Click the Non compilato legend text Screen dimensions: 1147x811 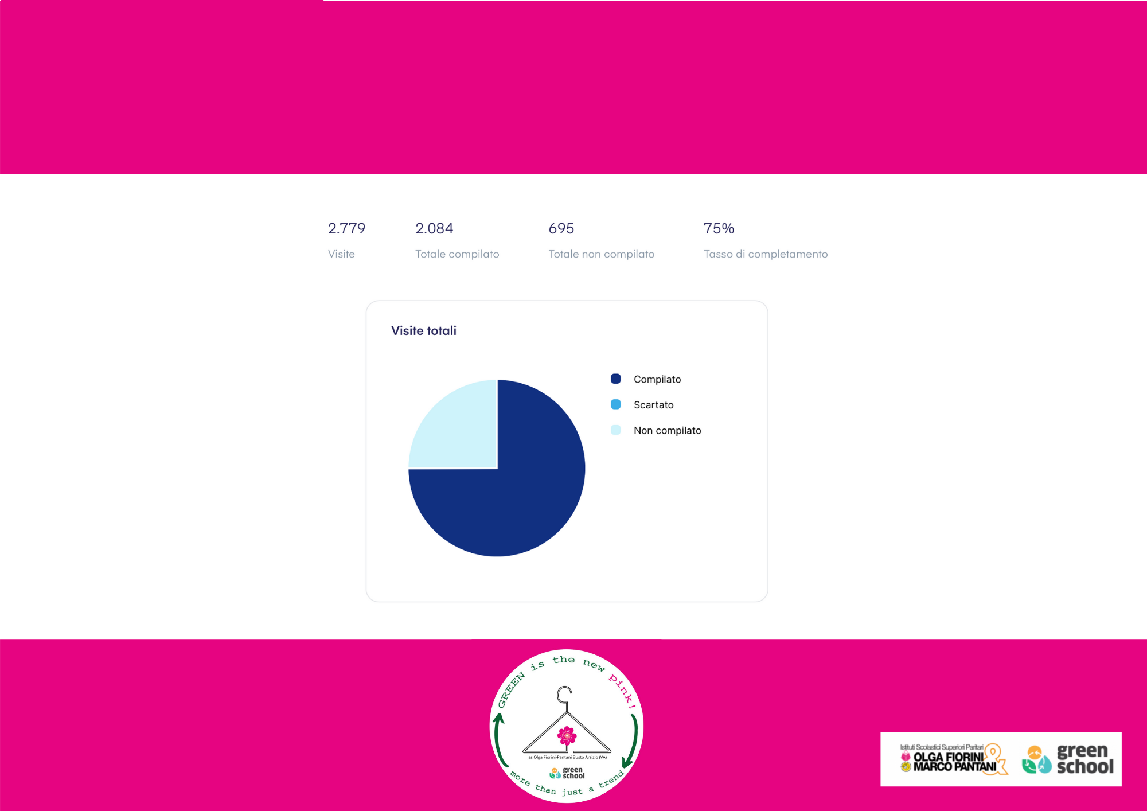tap(667, 431)
